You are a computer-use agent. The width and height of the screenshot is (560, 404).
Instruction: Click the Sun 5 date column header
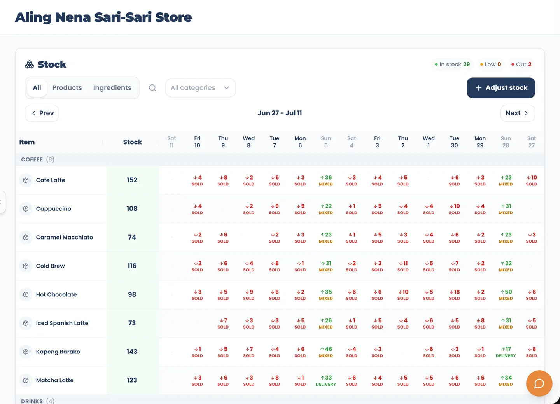point(326,142)
